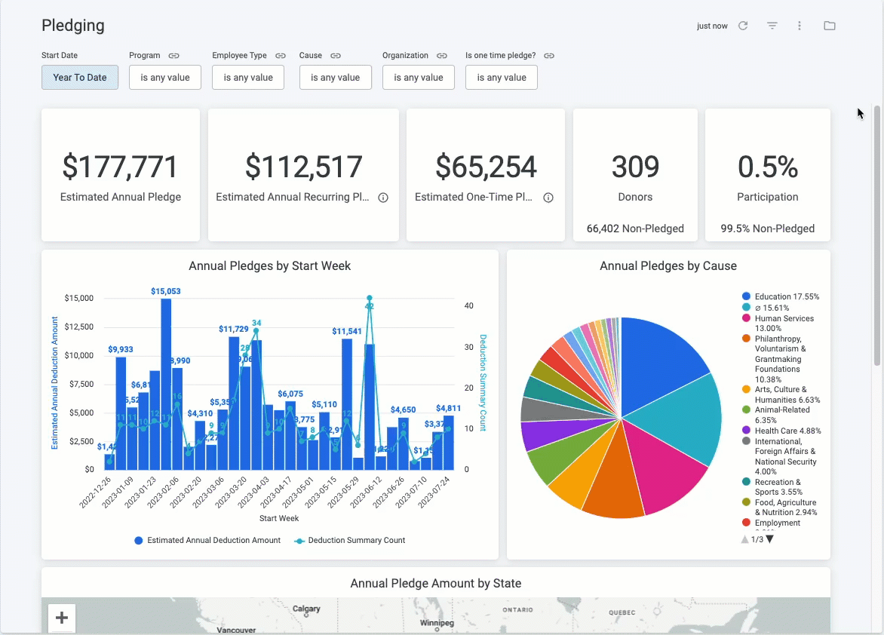
Task: Go to previous pie legend page arrow
Action: [744, 539]
